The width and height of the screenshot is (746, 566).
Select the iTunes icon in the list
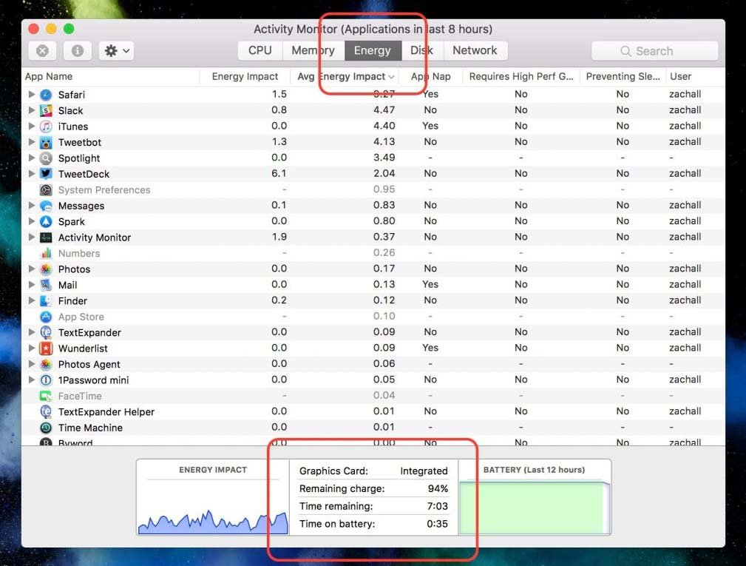click(47, 126)
